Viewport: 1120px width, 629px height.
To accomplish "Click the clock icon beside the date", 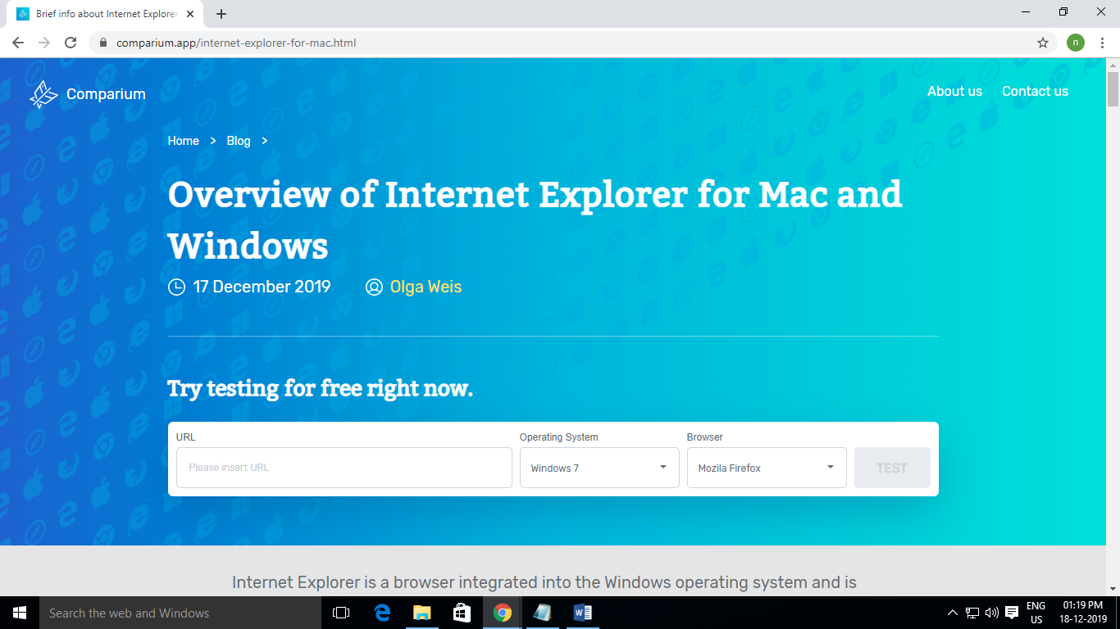I will 176,287.
